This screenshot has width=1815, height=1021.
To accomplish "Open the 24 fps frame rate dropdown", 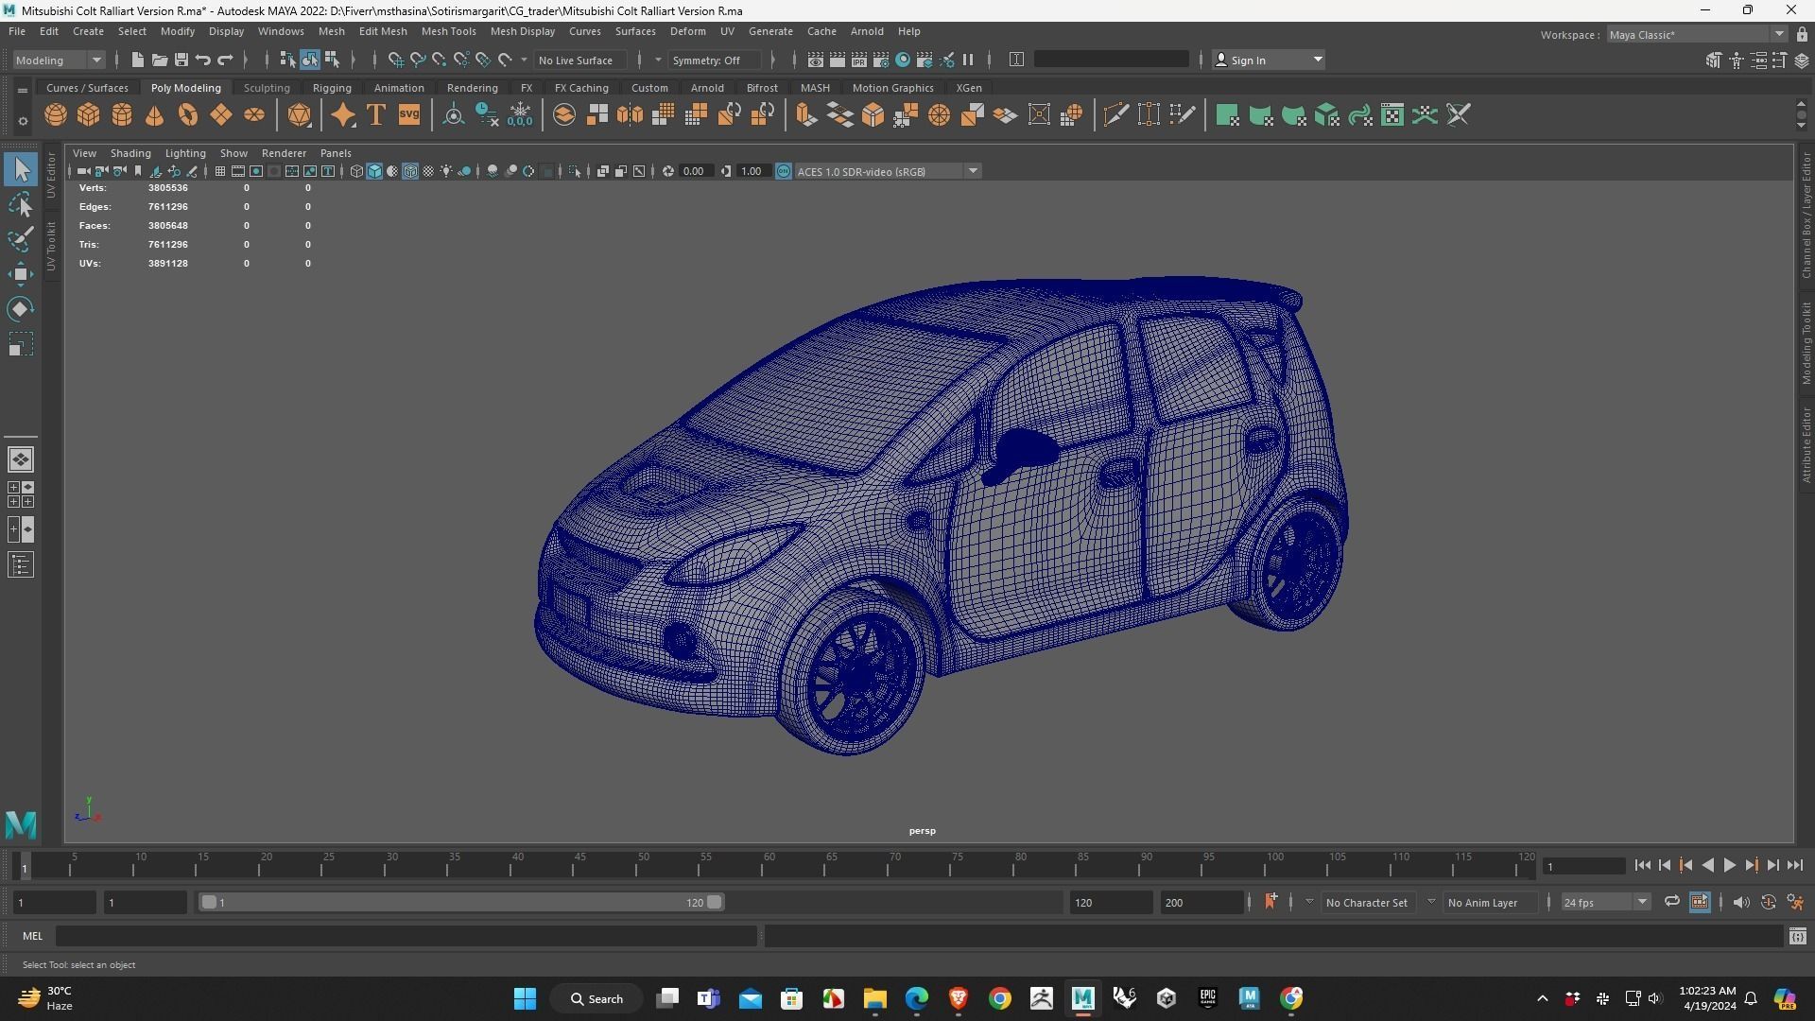I will 1605,902.
